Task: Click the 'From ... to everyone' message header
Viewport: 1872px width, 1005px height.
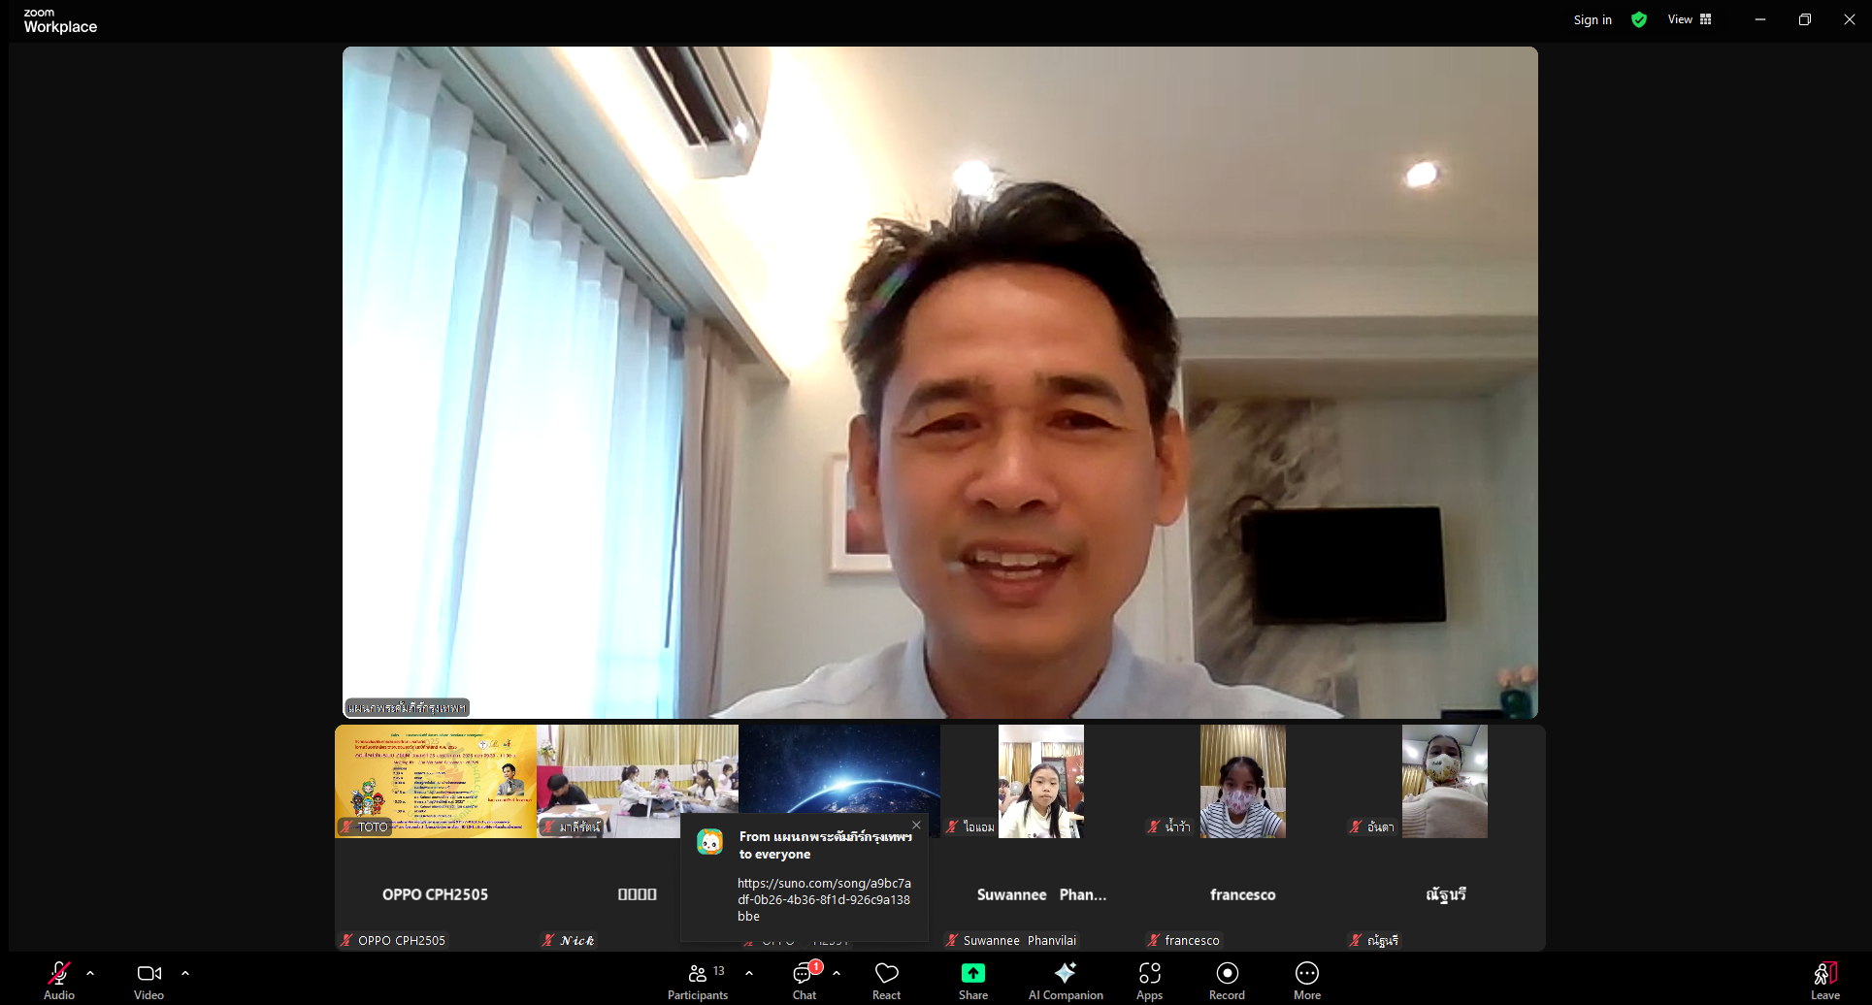Action: [x=826, y=845]
